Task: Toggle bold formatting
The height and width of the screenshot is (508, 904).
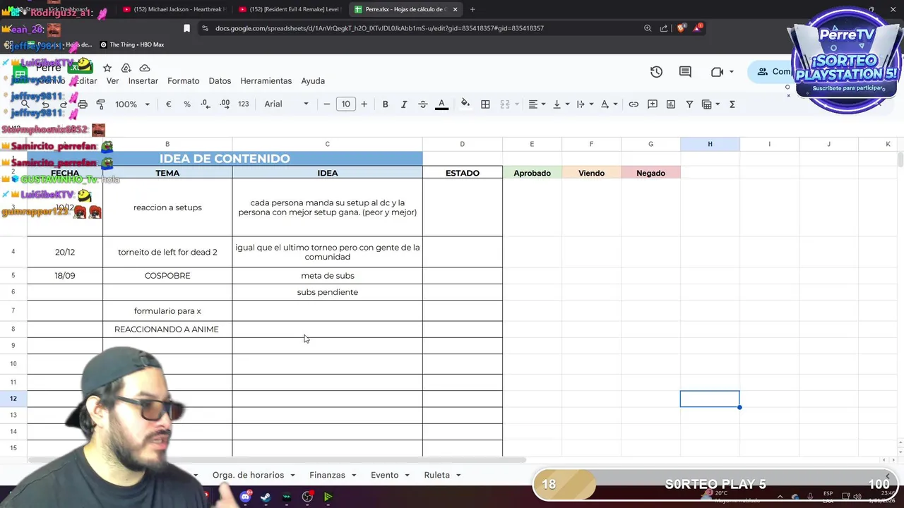Action: click(x=385, y=104)
